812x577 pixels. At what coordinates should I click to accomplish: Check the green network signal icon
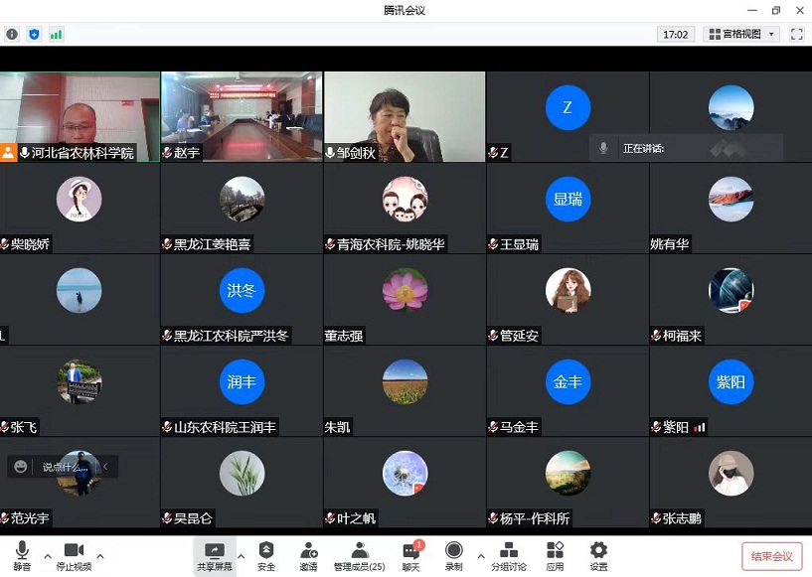(56, 34)
